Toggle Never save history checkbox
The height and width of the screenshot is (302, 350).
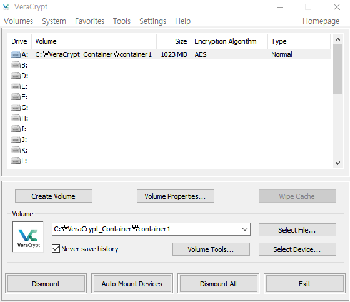(x=56, y=249)
